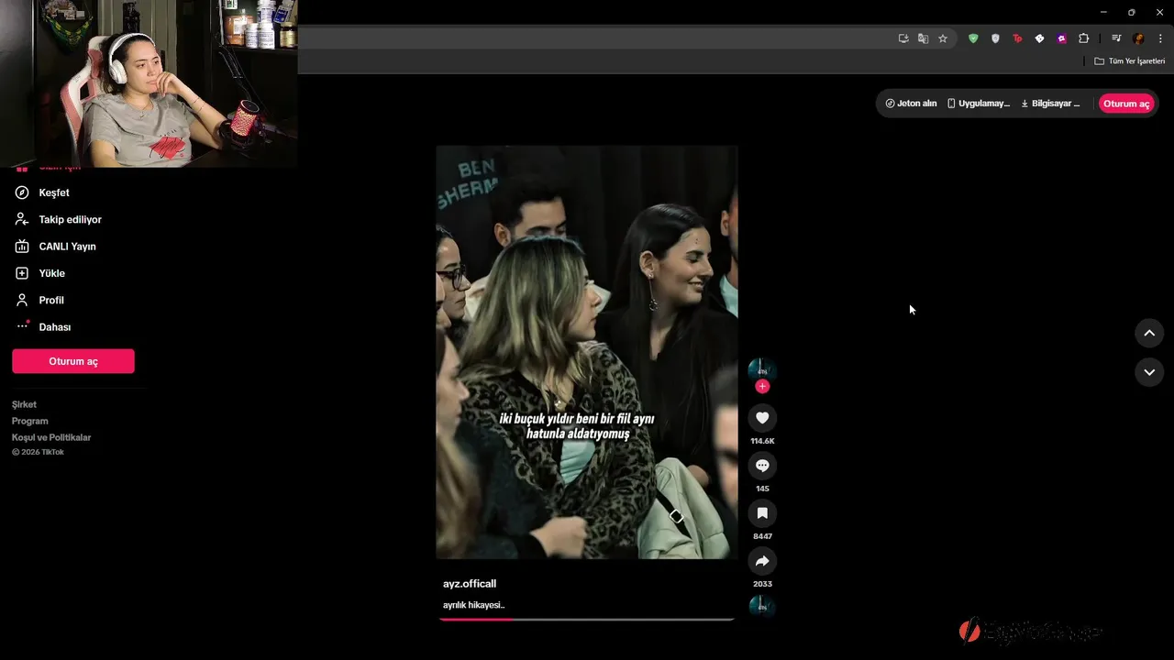Follow the creator with the red plus button
Image resolution: width=1174 pixels, height=660 pixels.
pyautogui.click(x=762, y=387)
